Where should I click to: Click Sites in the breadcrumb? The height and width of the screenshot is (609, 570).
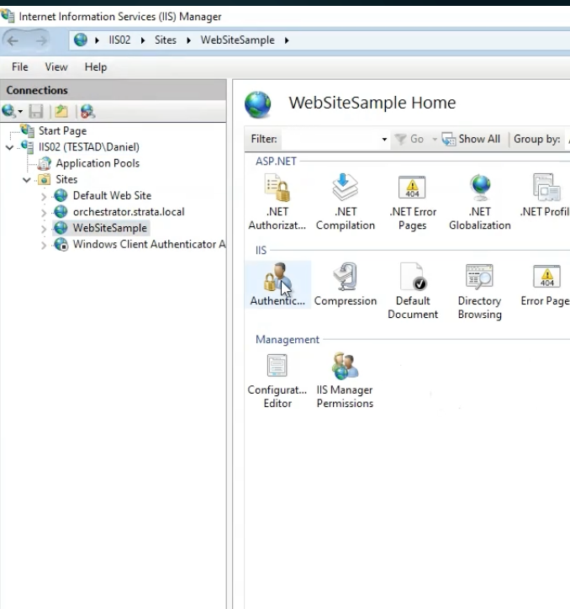tap(166, 40)
